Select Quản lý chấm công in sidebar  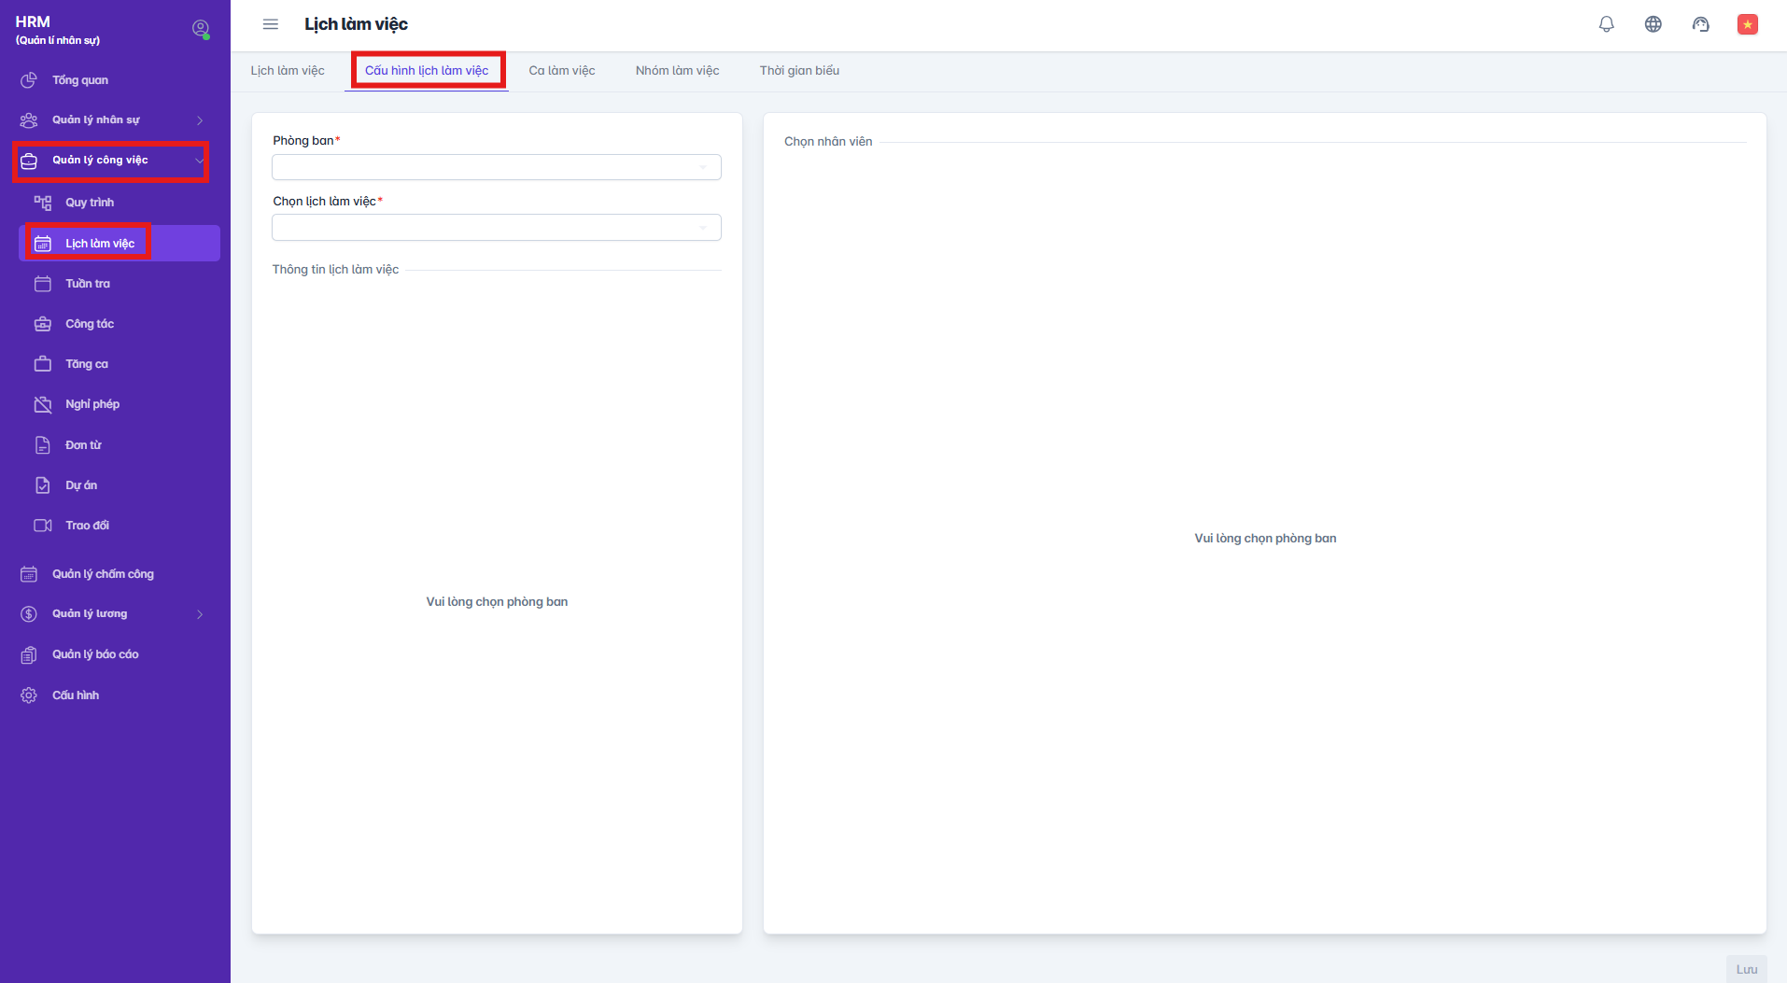[x=103, y=574]
